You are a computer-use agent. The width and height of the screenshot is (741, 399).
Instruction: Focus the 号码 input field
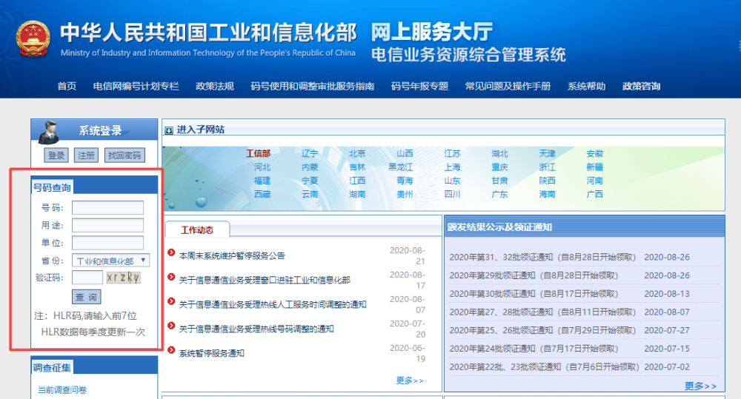(107, 208)
